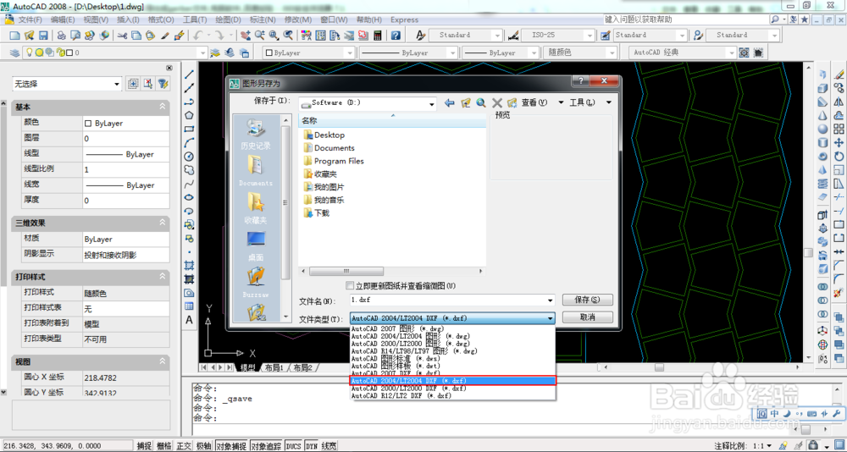Open the 修改(M) menu
Screen dimensions: 847x452
coord(298,20)
